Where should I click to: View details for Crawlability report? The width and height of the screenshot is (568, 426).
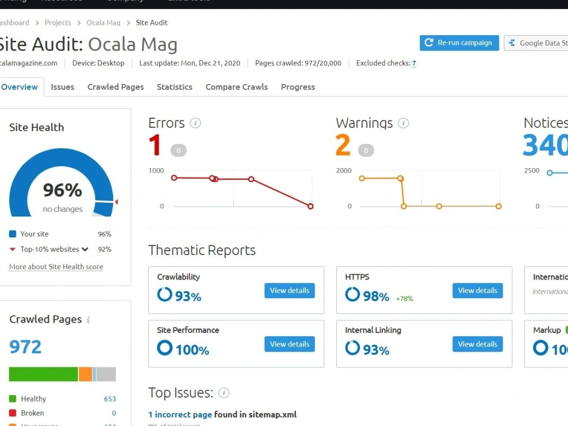click(290, 290)
